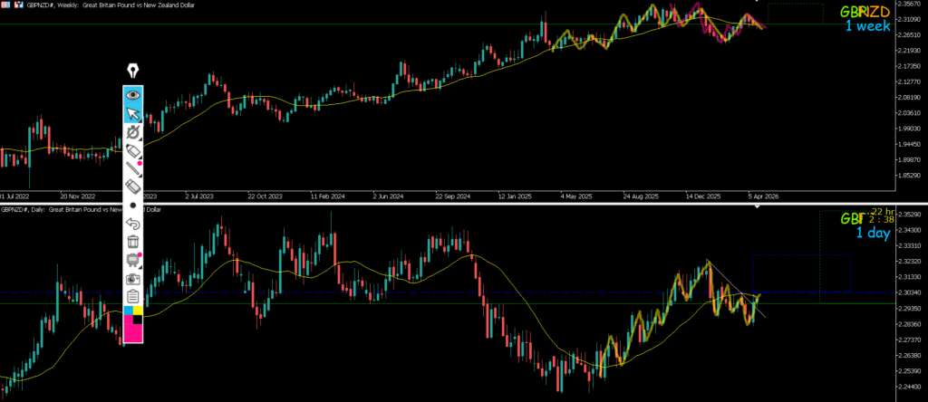Select the arrow cursor tool
The height and width of the screenshot is (402, 928).
(133, 113)
